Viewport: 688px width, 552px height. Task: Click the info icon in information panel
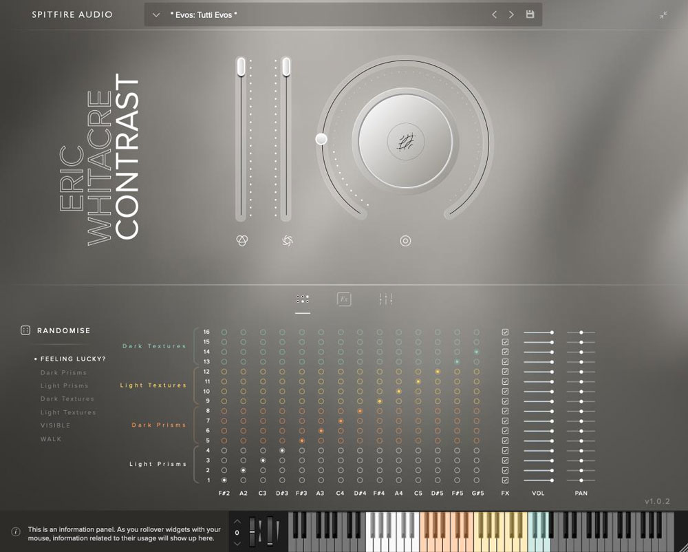coord(16,532)
